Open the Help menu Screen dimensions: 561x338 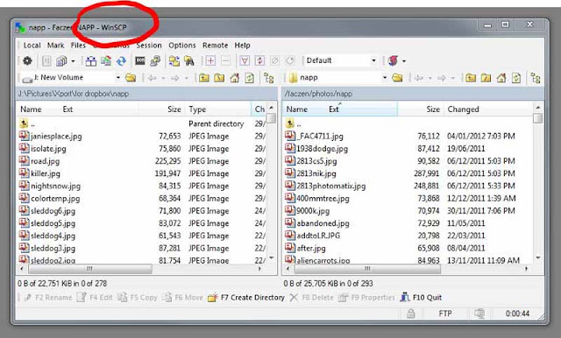tap(242, 46)
